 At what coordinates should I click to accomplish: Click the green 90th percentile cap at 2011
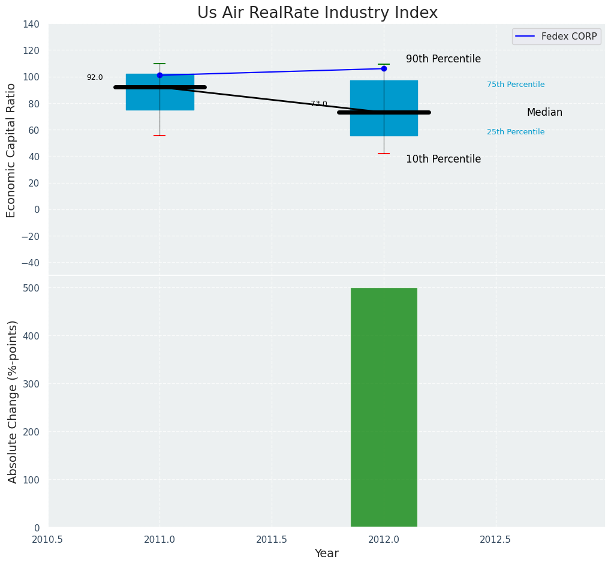point(159,64)
